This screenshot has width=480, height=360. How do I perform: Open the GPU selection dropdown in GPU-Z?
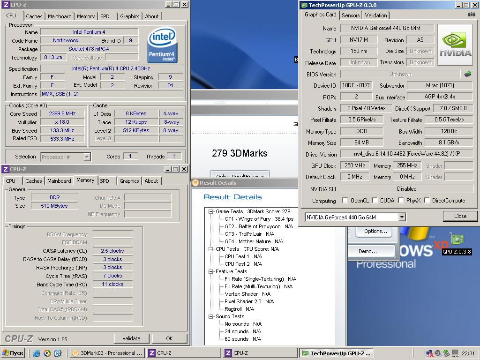tap(402, 217)
